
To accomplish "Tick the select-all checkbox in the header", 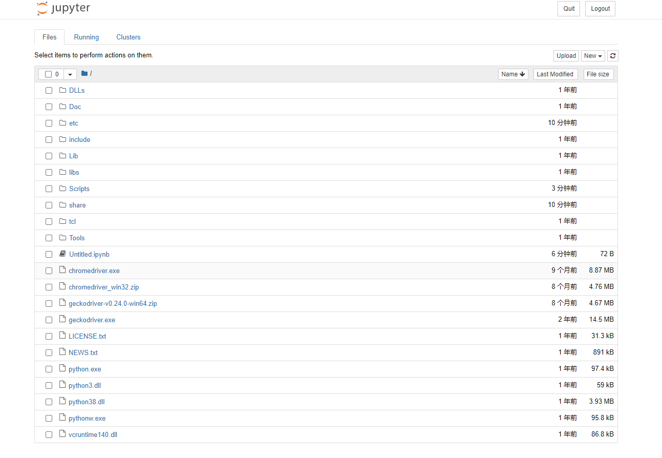I will tap(49, 74).
